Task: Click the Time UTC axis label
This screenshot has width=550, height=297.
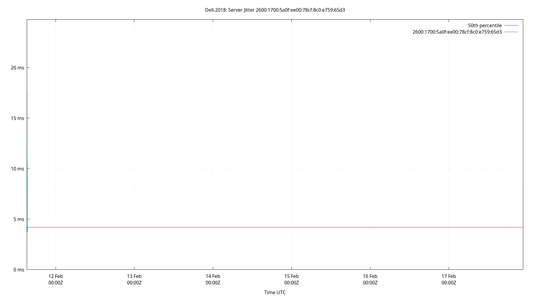Action: coord(275,292)
